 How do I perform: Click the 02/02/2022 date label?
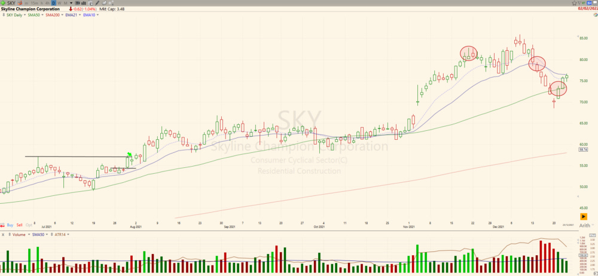coord(588,9)
